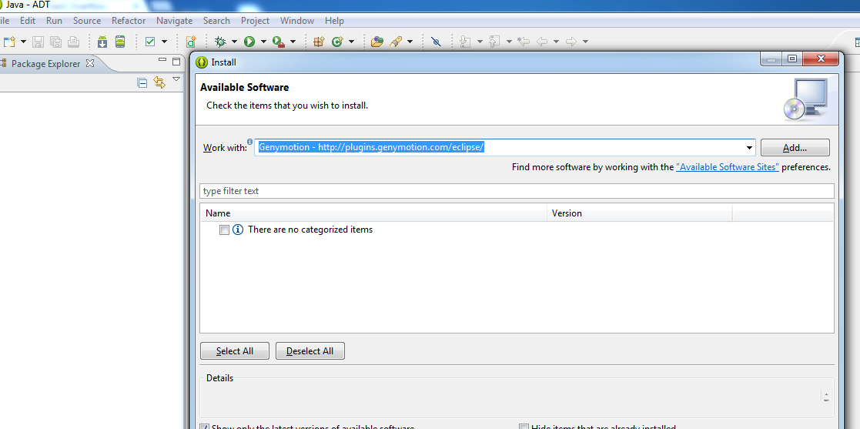The image size is (860, 429).
Task: Click the Android Lint check icon
Action: tap(149, 42)
